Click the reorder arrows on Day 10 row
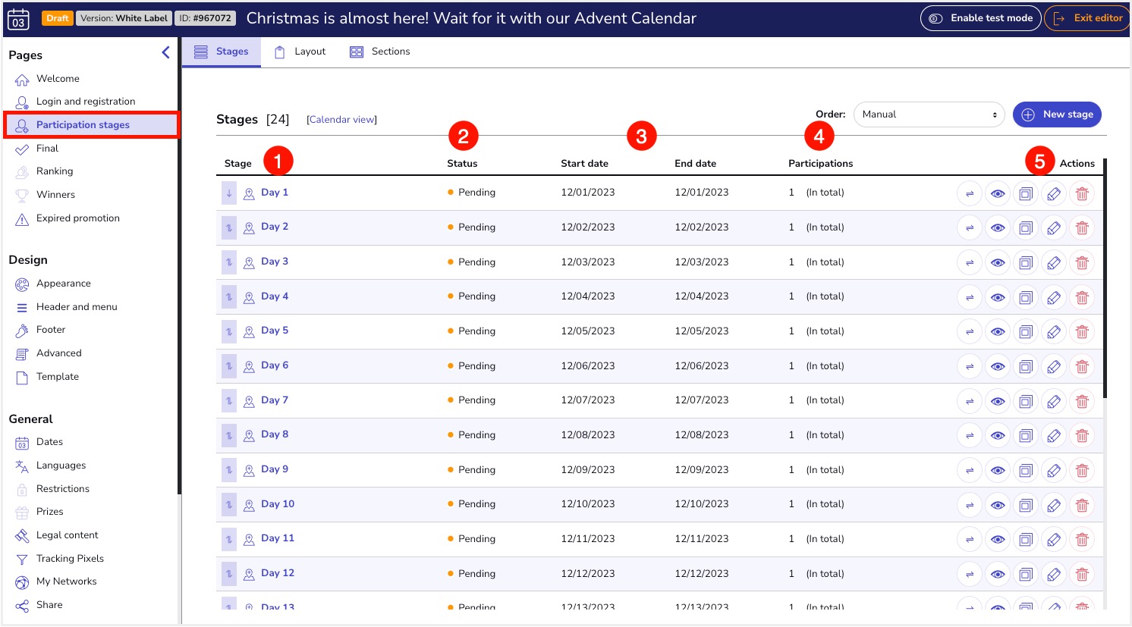The width and height of the screenshot is (1132, 627). (229, 504)
